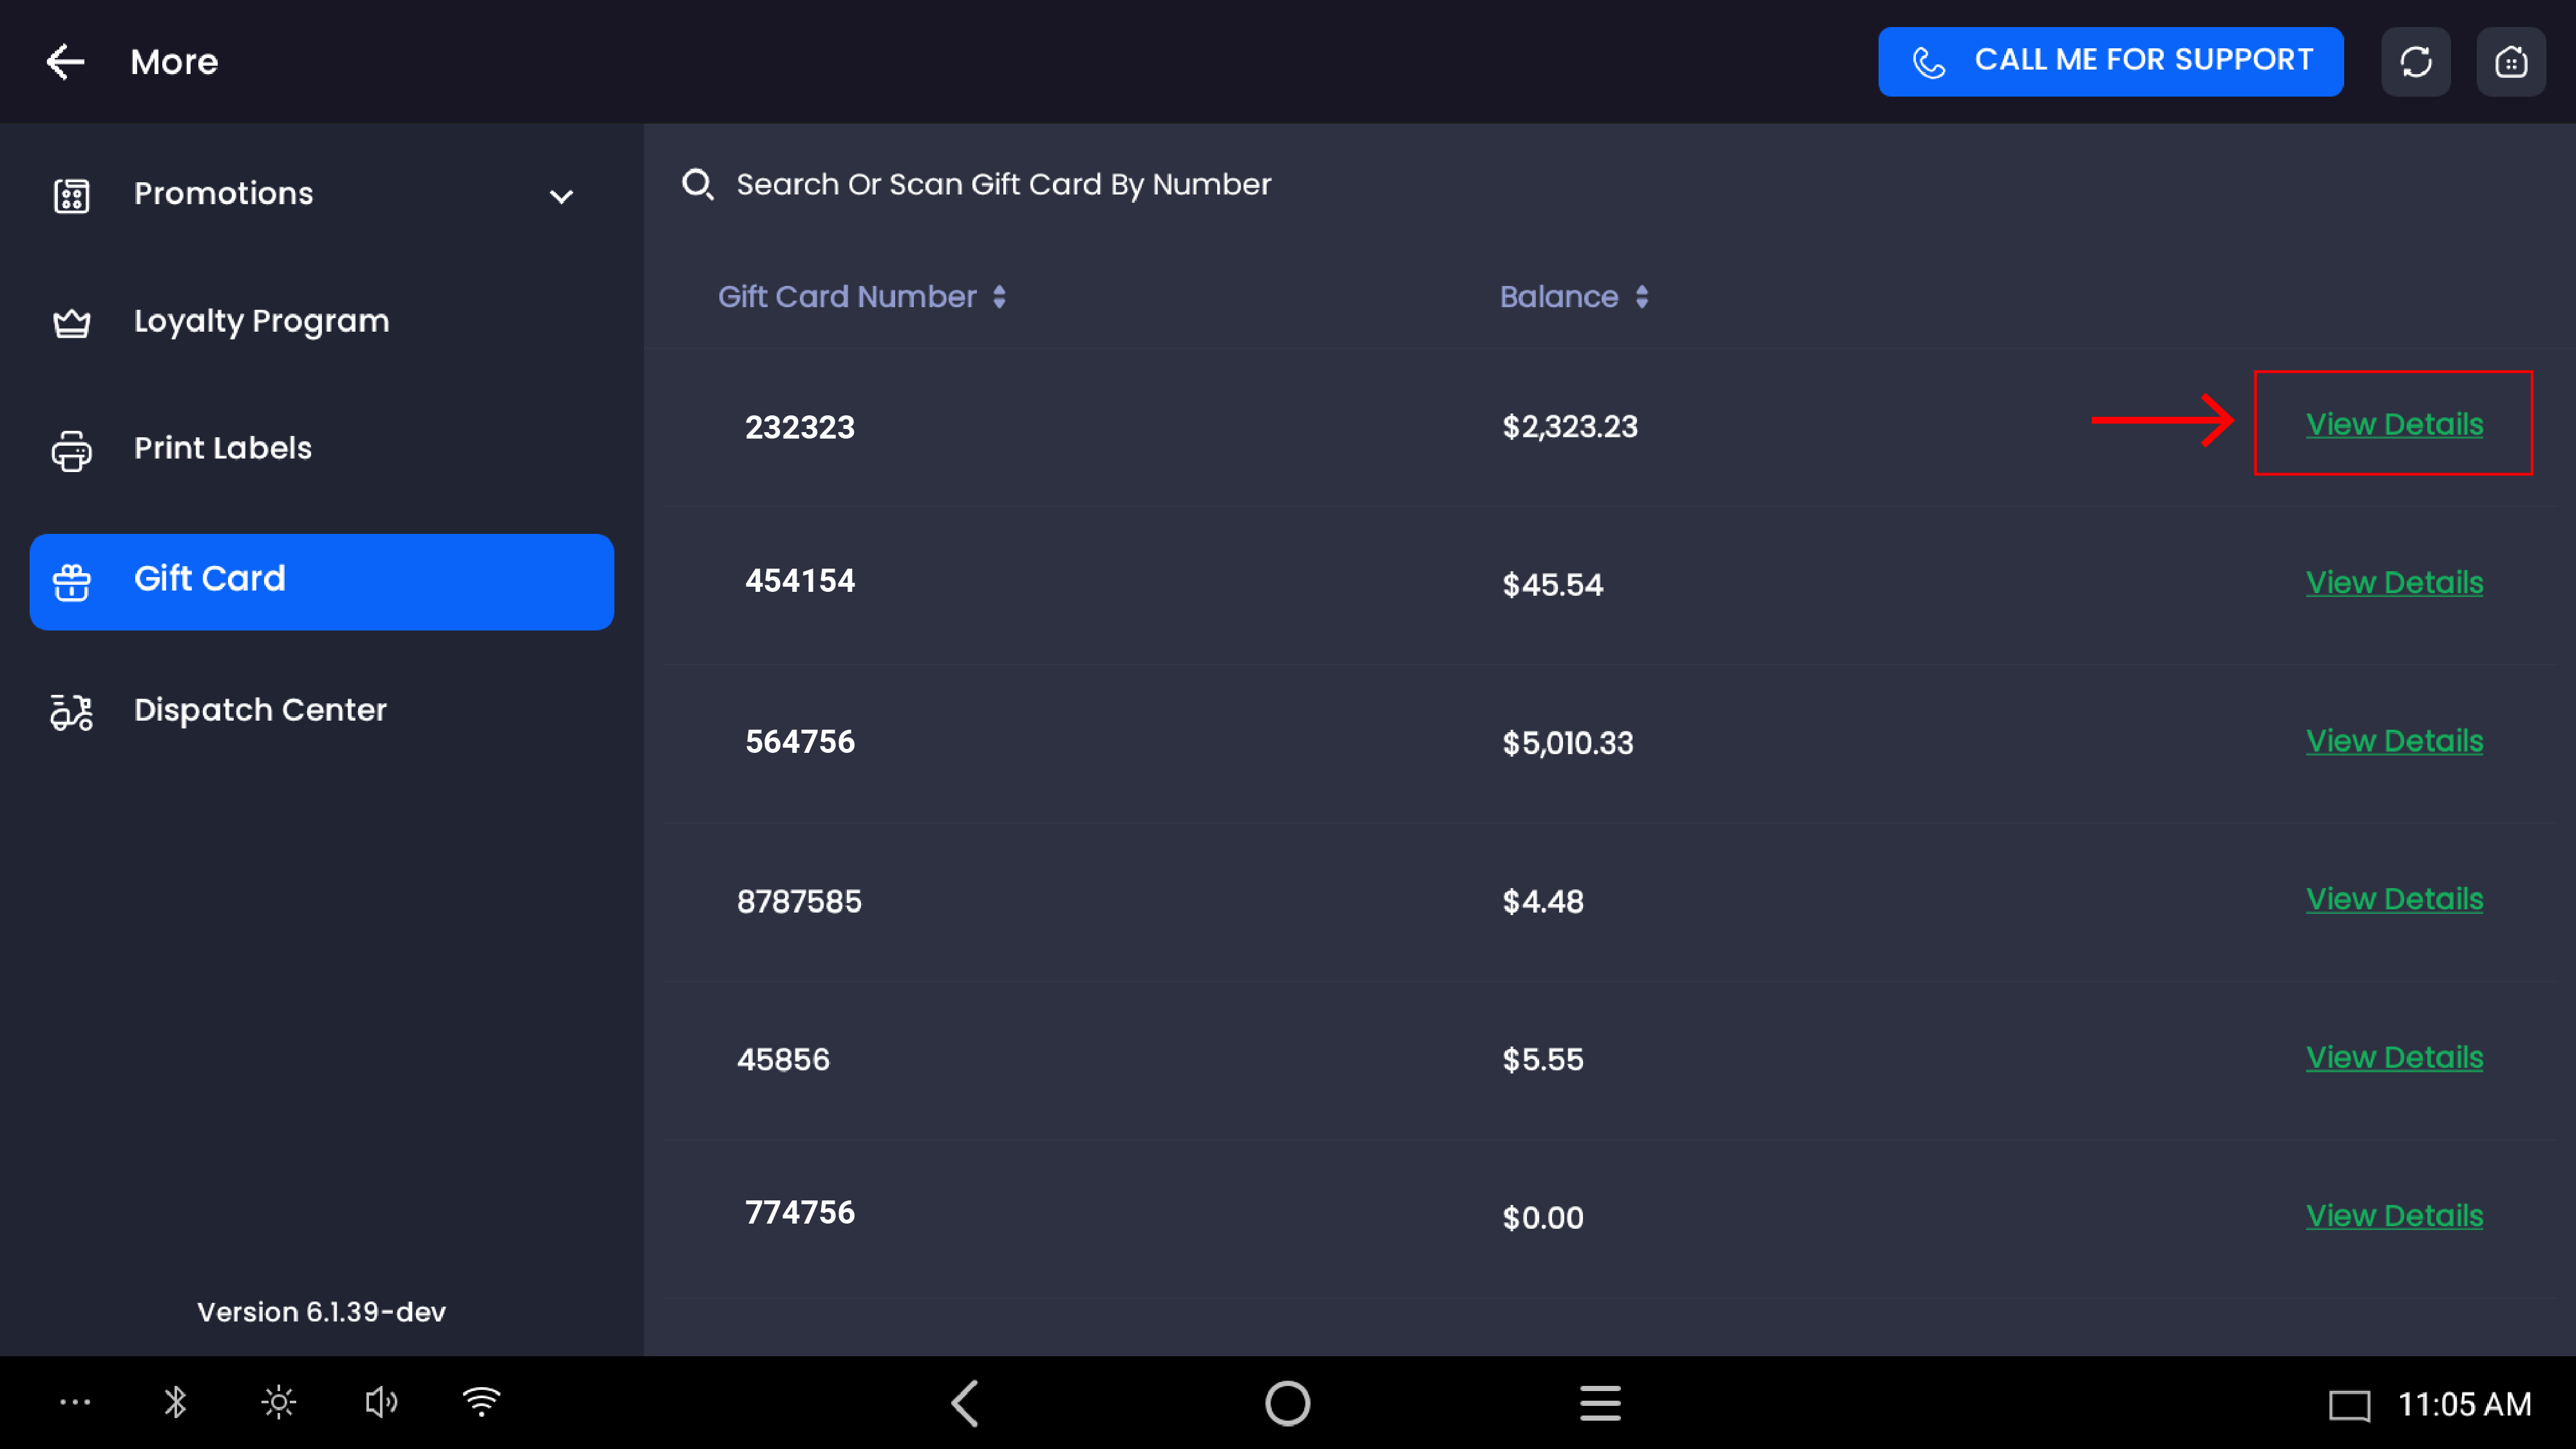View Details for gift card 232323
The image size is (2576, 1449).
2394,424
